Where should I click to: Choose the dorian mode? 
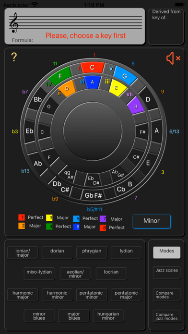[x=57, y=252]
